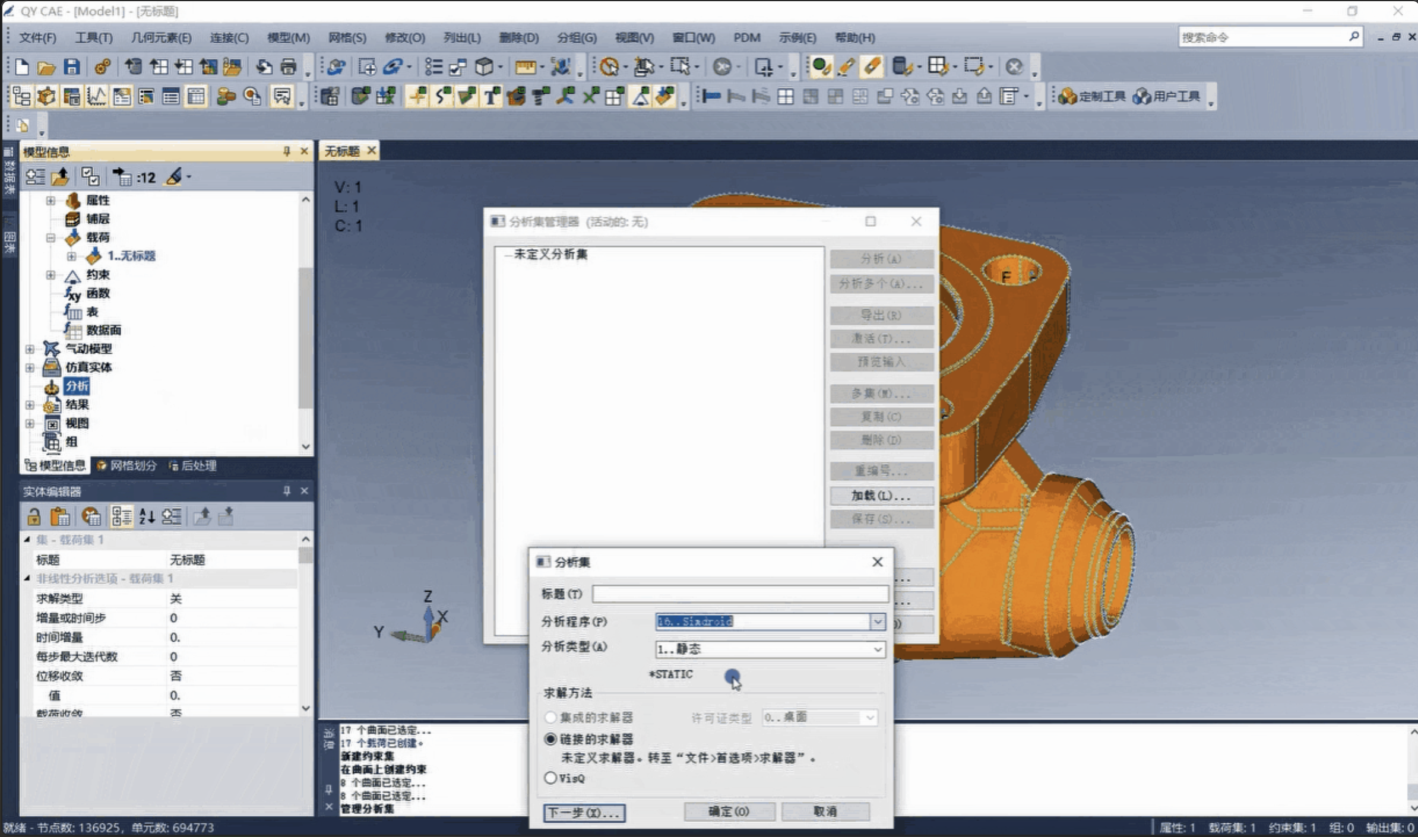Click the Print toolbar icon
The height and width of the screenshot is (837, 1418).
(288, 66)
